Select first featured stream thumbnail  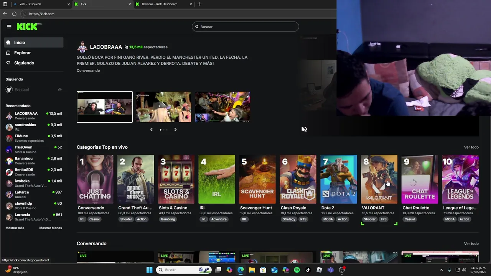point(105,107)
